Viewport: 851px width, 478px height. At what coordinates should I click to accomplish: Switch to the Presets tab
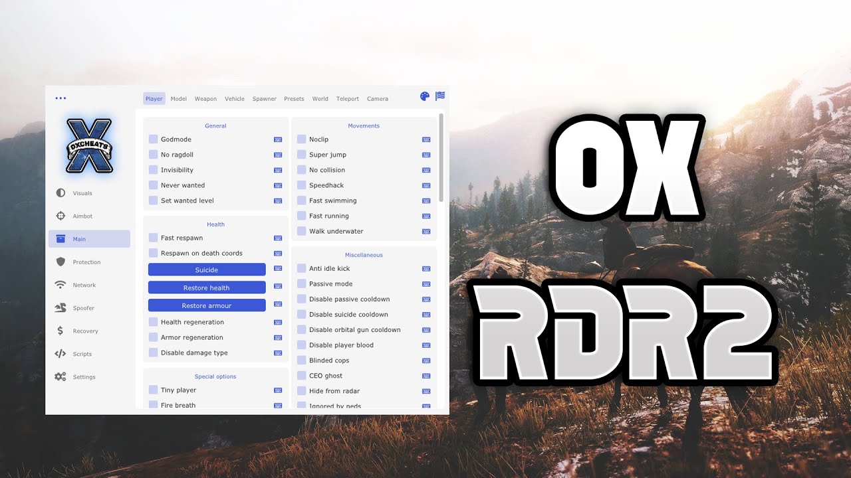click(x=294, y=99)
